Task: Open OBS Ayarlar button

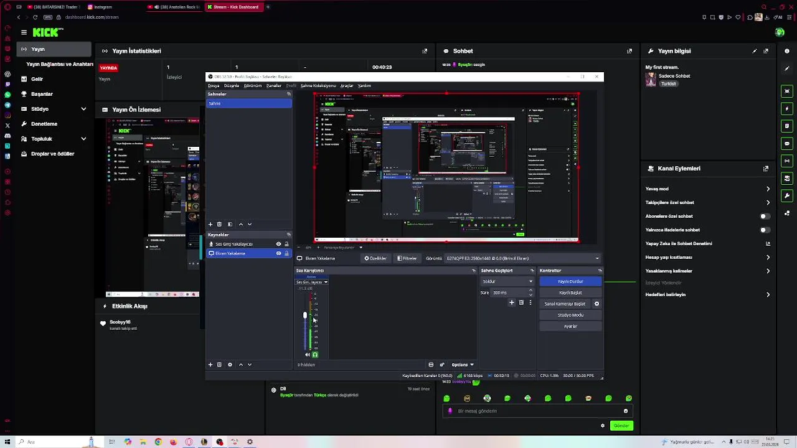Action: [570, 326]
